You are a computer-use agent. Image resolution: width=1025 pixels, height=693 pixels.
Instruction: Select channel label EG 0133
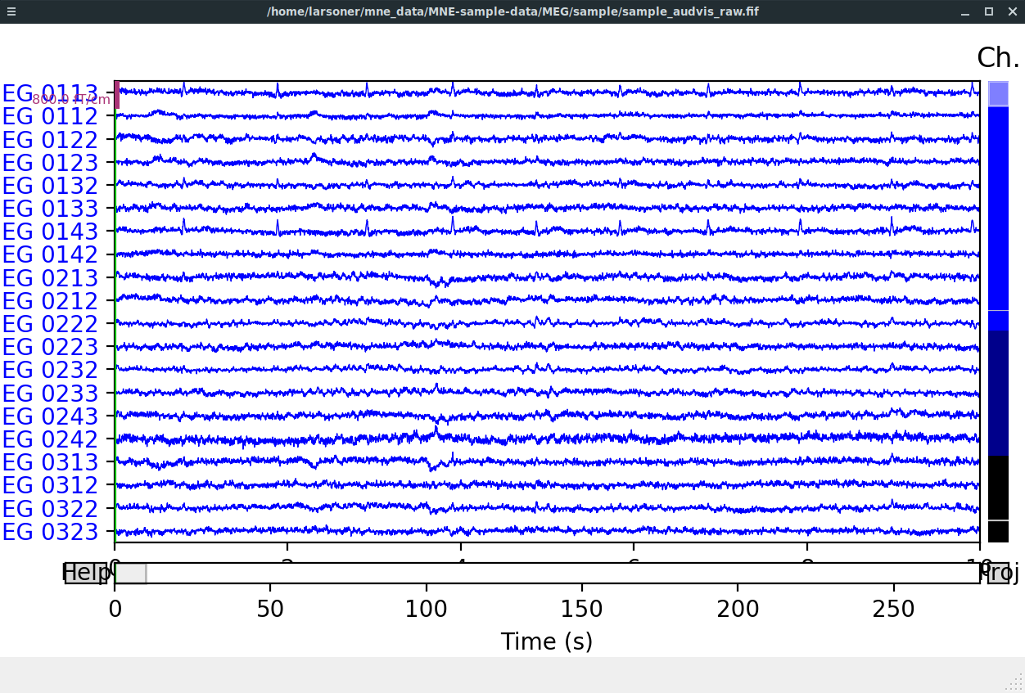(50, 209)
